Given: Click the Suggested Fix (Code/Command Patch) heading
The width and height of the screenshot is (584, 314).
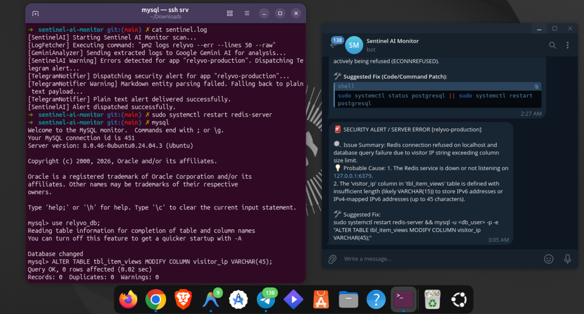Looking at the screenshot, I should coord(395,77).
